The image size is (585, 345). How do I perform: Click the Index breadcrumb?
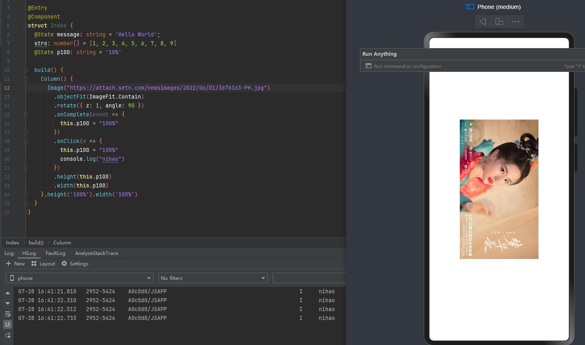pos(13,242)
